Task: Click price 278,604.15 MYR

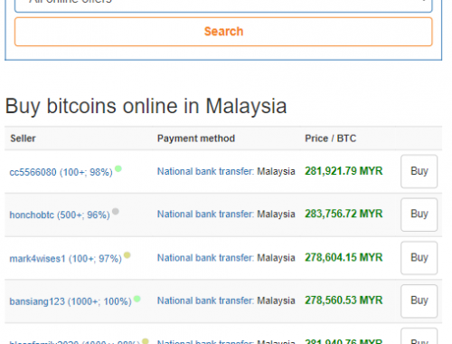Action: pyautogui.click(x=344, y=258)
